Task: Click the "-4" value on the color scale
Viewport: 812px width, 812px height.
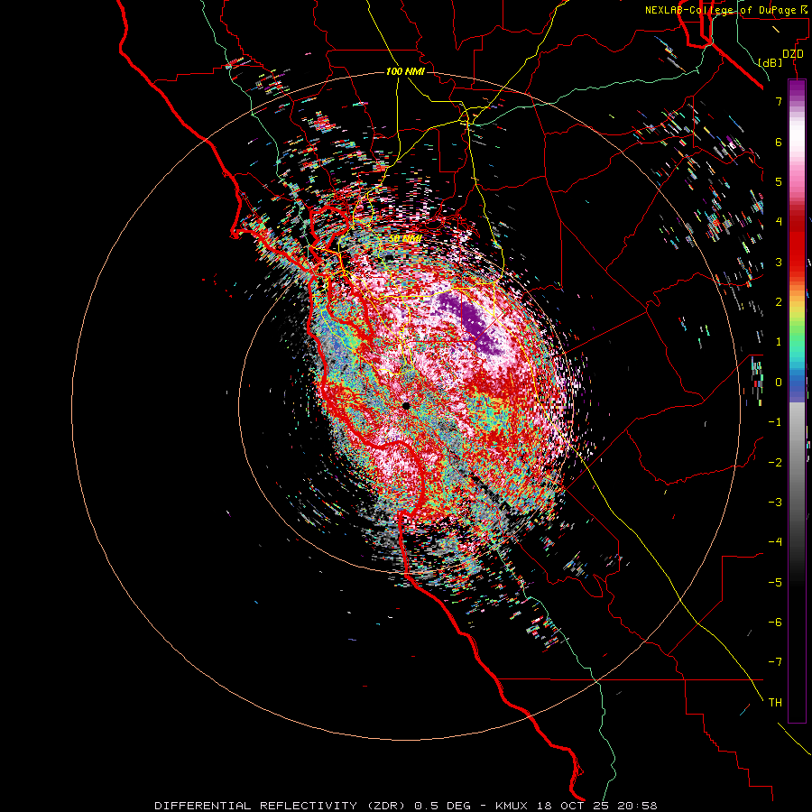Action: pyautogui.click(x=775, y=542)
